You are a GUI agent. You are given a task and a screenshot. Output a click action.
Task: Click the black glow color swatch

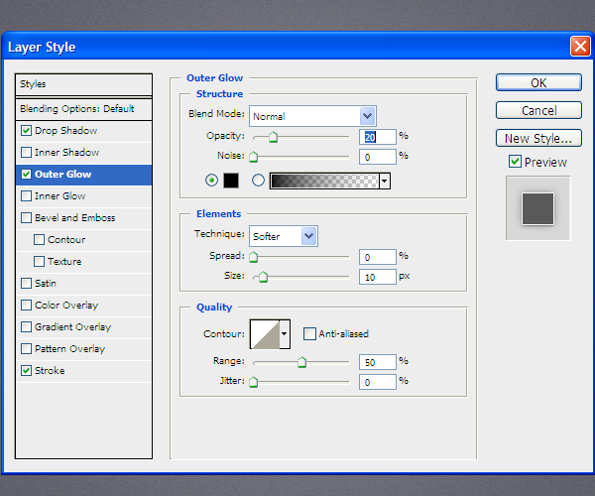coord(231,181)
